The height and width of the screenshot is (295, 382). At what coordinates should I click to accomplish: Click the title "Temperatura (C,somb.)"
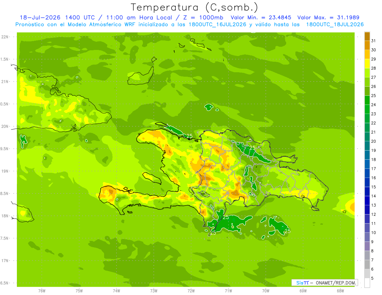[194, 7]
